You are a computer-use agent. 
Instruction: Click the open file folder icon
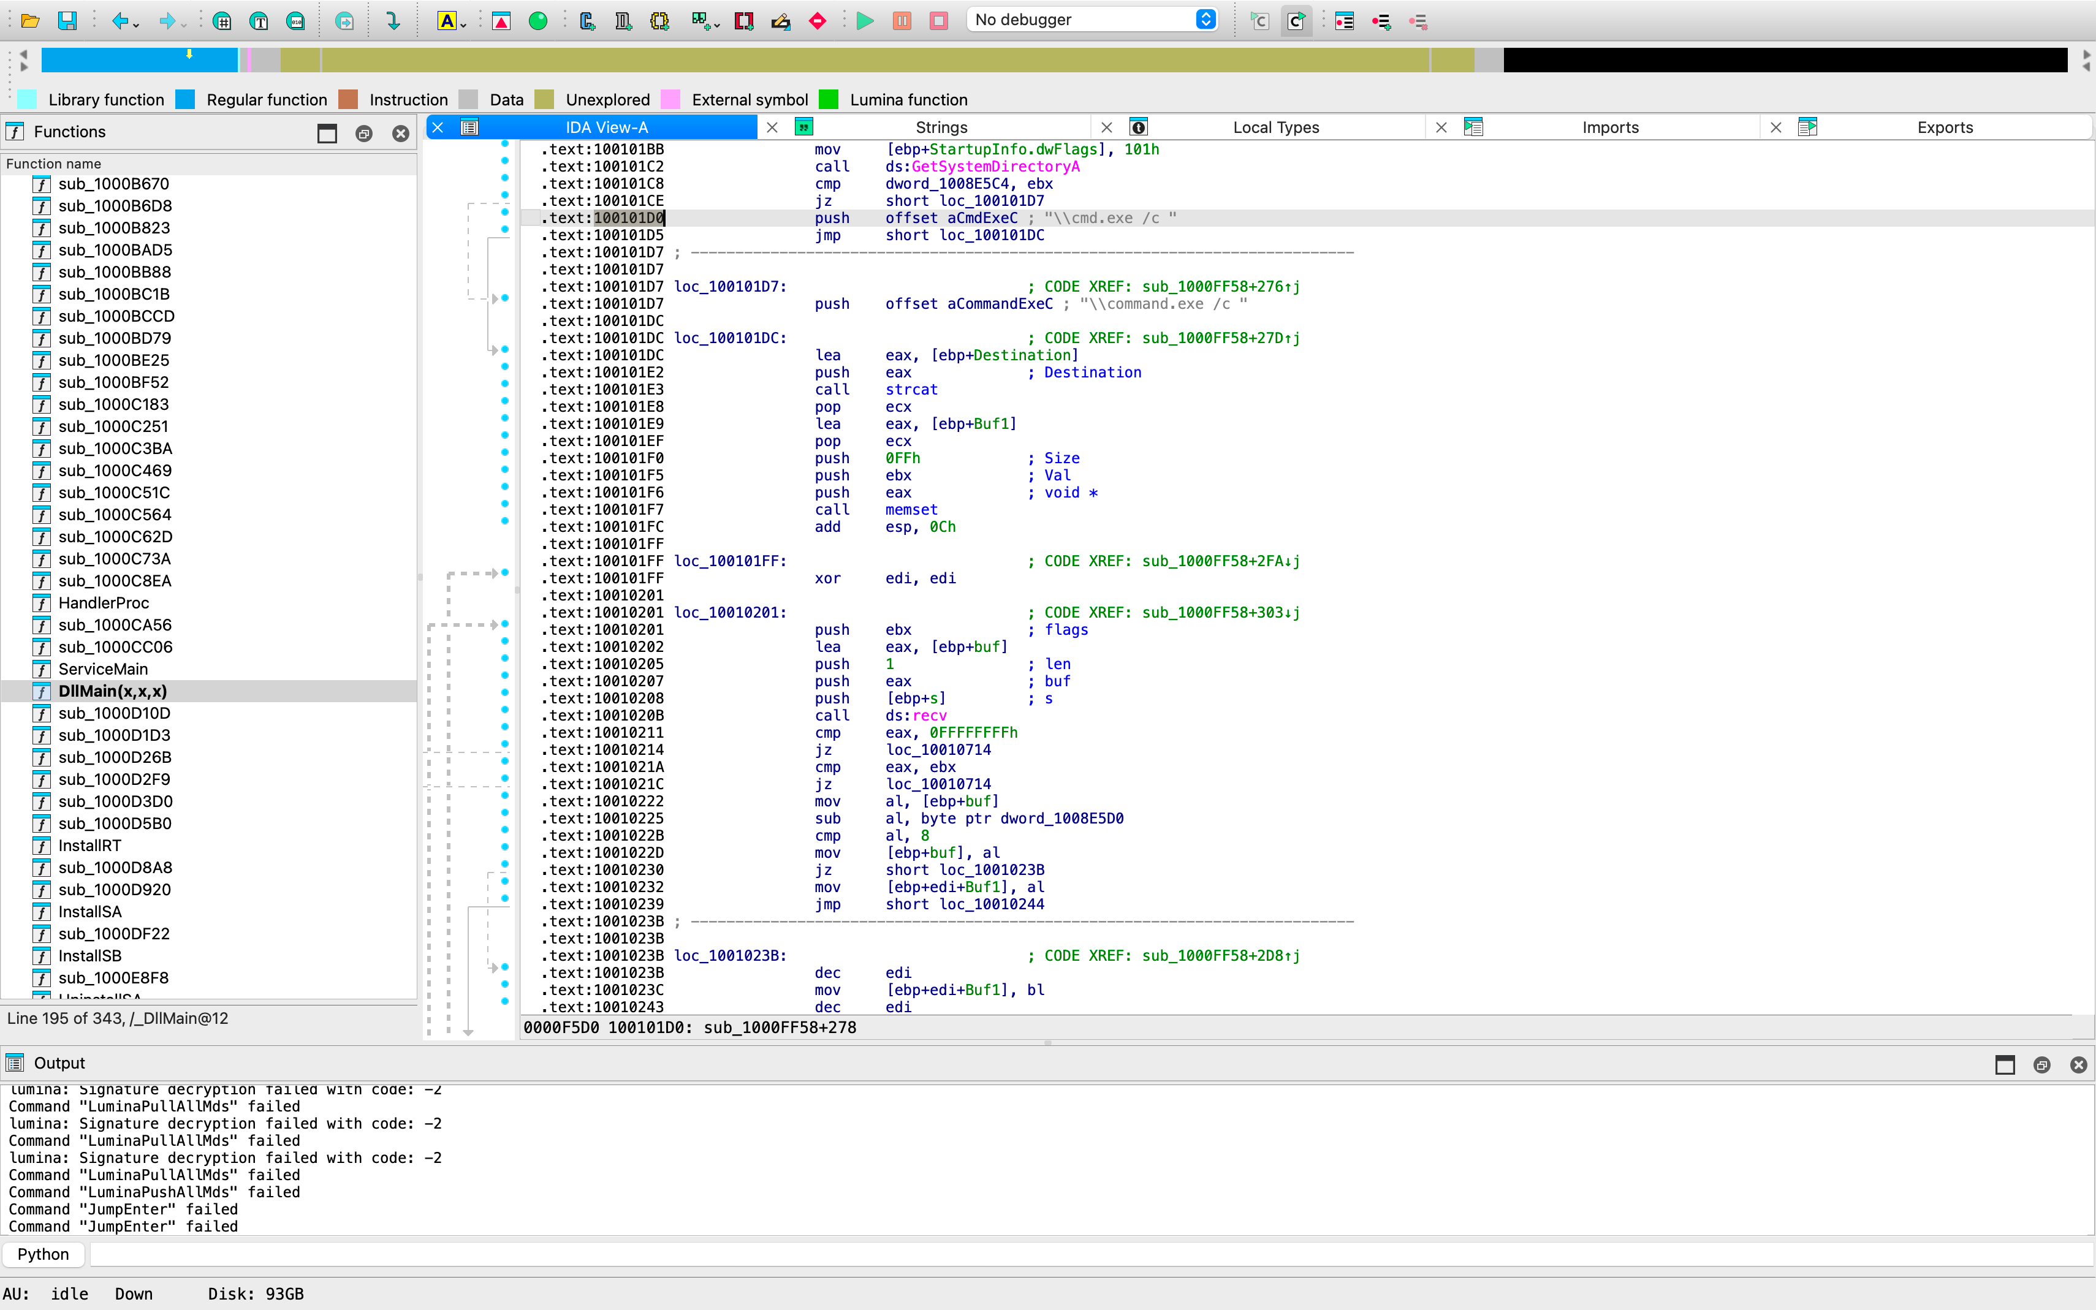pos(30,21)
